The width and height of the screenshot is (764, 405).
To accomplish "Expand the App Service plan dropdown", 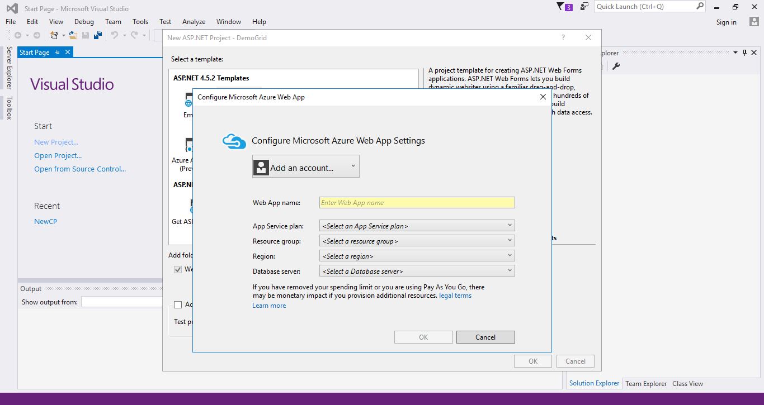I will click(417, 226).
